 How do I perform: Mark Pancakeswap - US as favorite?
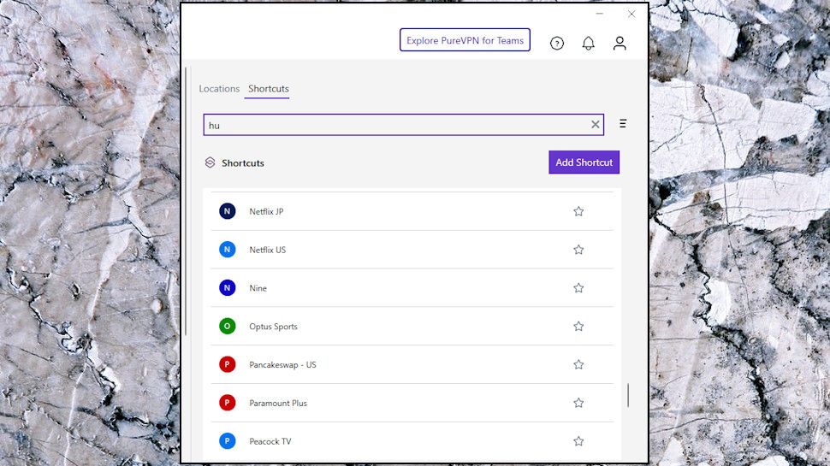pyautogui.click(x=578, y=364)
